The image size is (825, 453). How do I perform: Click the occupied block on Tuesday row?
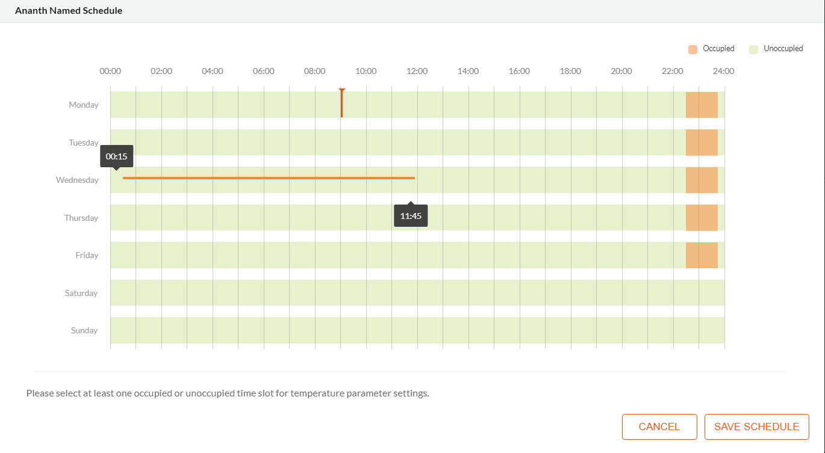pyautogui.click(x=702, y=143)
